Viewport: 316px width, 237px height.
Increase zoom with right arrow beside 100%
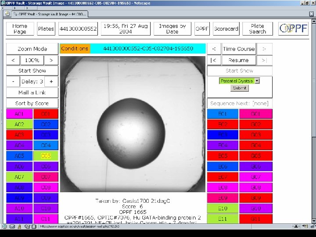click(x=51, y=60)
